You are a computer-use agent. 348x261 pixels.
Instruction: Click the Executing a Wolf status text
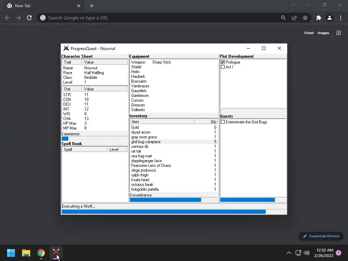coord(79,206)
